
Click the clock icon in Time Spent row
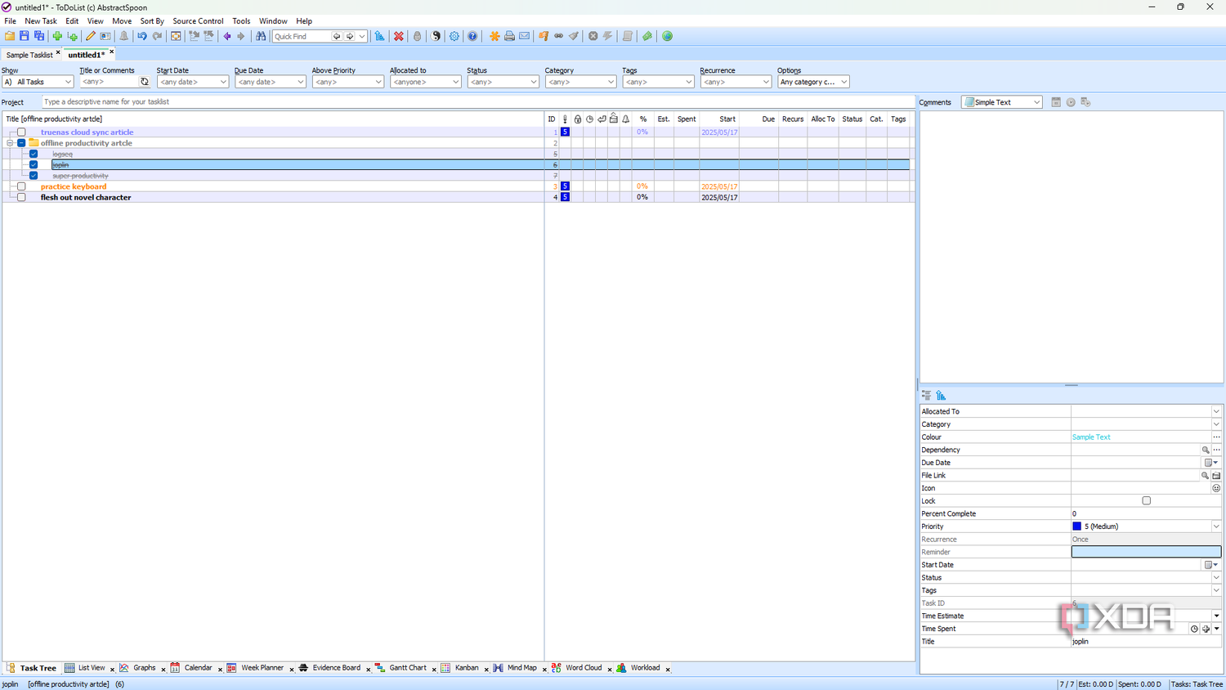pyautogui.click(x=1194, y=629)
